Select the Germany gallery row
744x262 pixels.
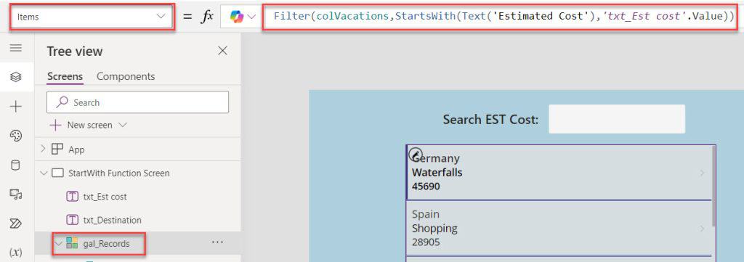click(559, 173)
